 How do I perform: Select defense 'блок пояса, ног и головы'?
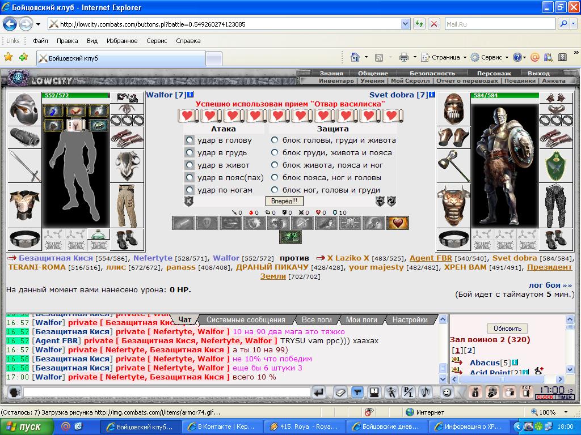[x=275, y=177]
